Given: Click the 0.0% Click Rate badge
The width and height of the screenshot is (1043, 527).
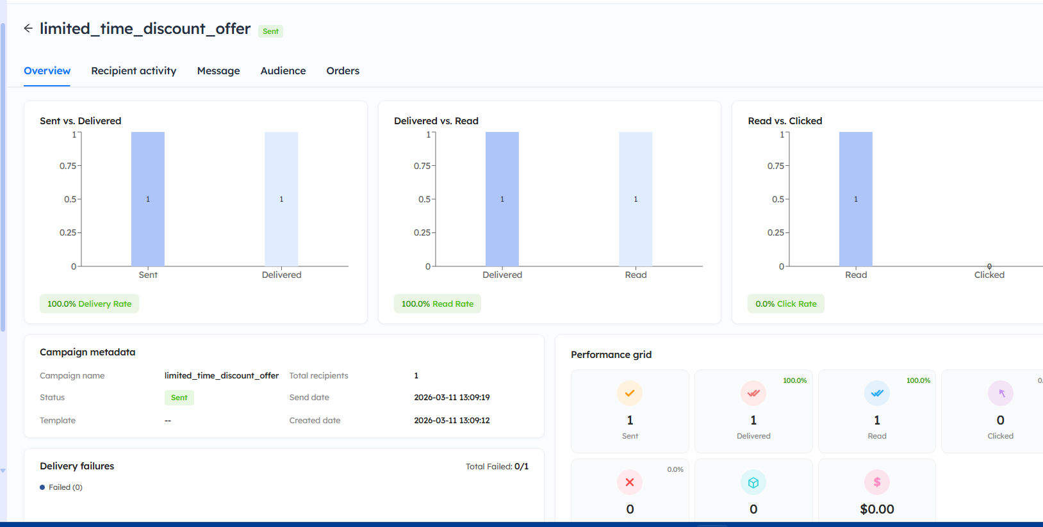Looking at the screenshot, I should coord(785,304).
